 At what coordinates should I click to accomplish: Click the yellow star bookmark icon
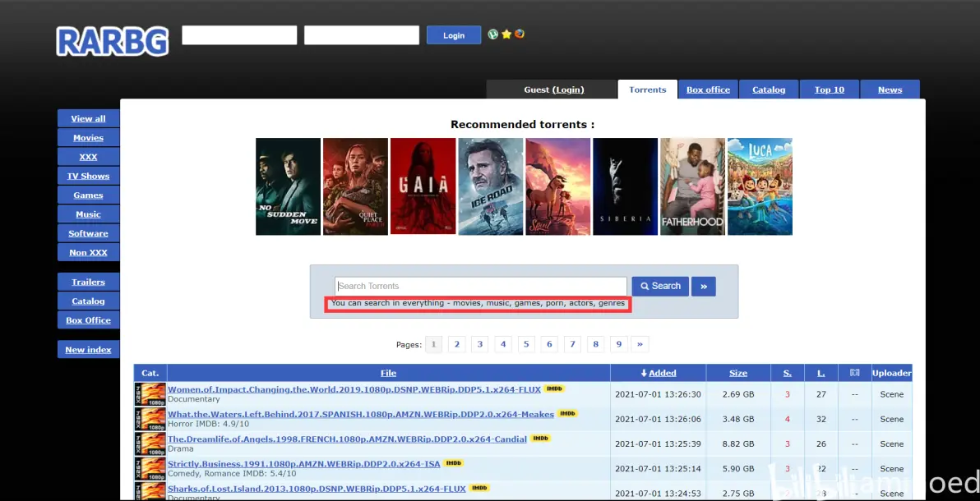click(506, 34)
